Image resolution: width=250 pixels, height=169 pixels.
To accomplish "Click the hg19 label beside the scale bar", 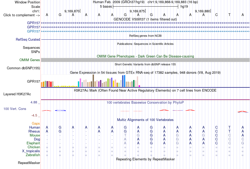I will pyautogui.click(x=184, y=7).
